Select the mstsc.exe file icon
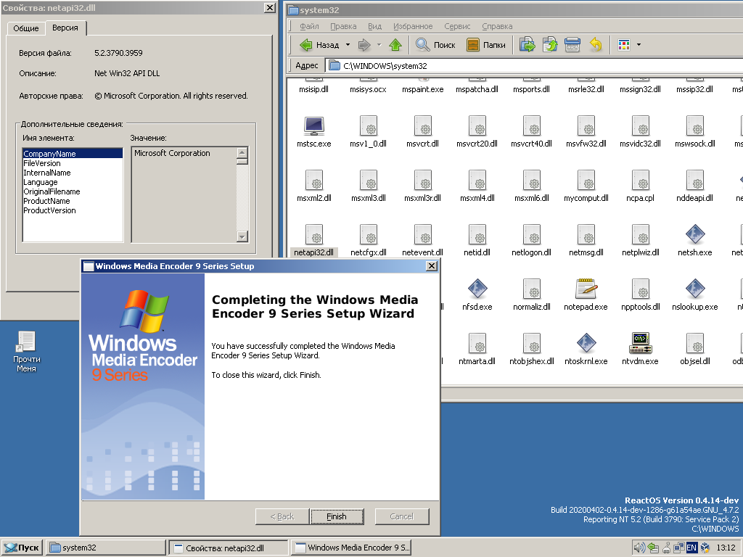Image resolution: width=743 pixels, height=557 pixels. [x=313, y=126]
